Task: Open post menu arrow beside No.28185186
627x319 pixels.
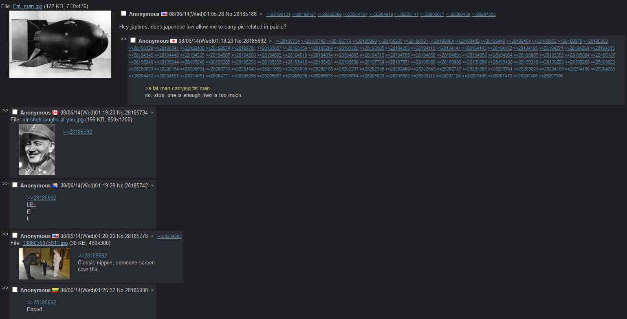Action: (x=261, y=14)
